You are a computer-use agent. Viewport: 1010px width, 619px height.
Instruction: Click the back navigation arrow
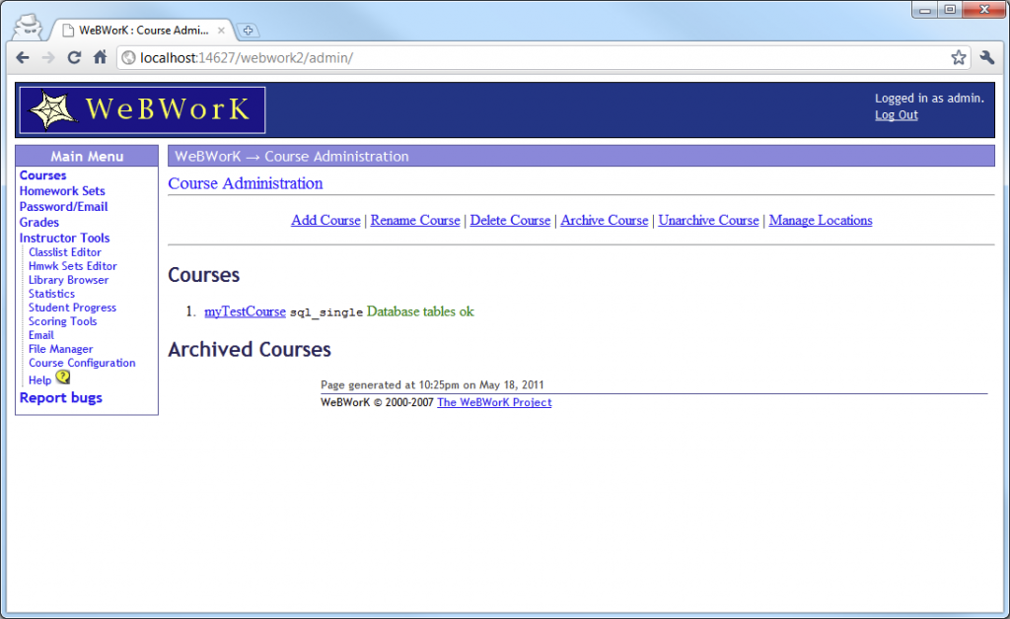[23, 58]
